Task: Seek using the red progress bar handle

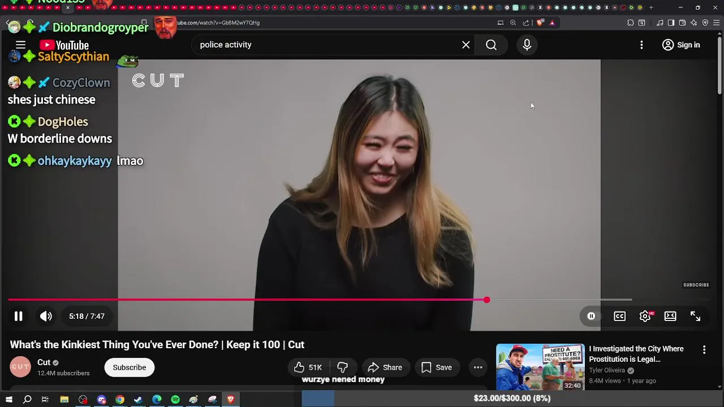Action: [486, 300]
